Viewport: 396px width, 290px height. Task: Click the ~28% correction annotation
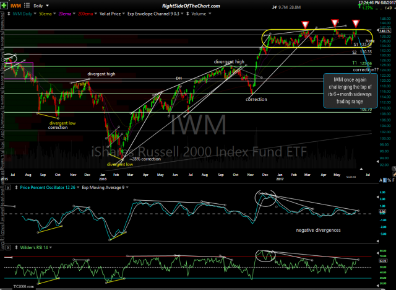click(145, 159)
